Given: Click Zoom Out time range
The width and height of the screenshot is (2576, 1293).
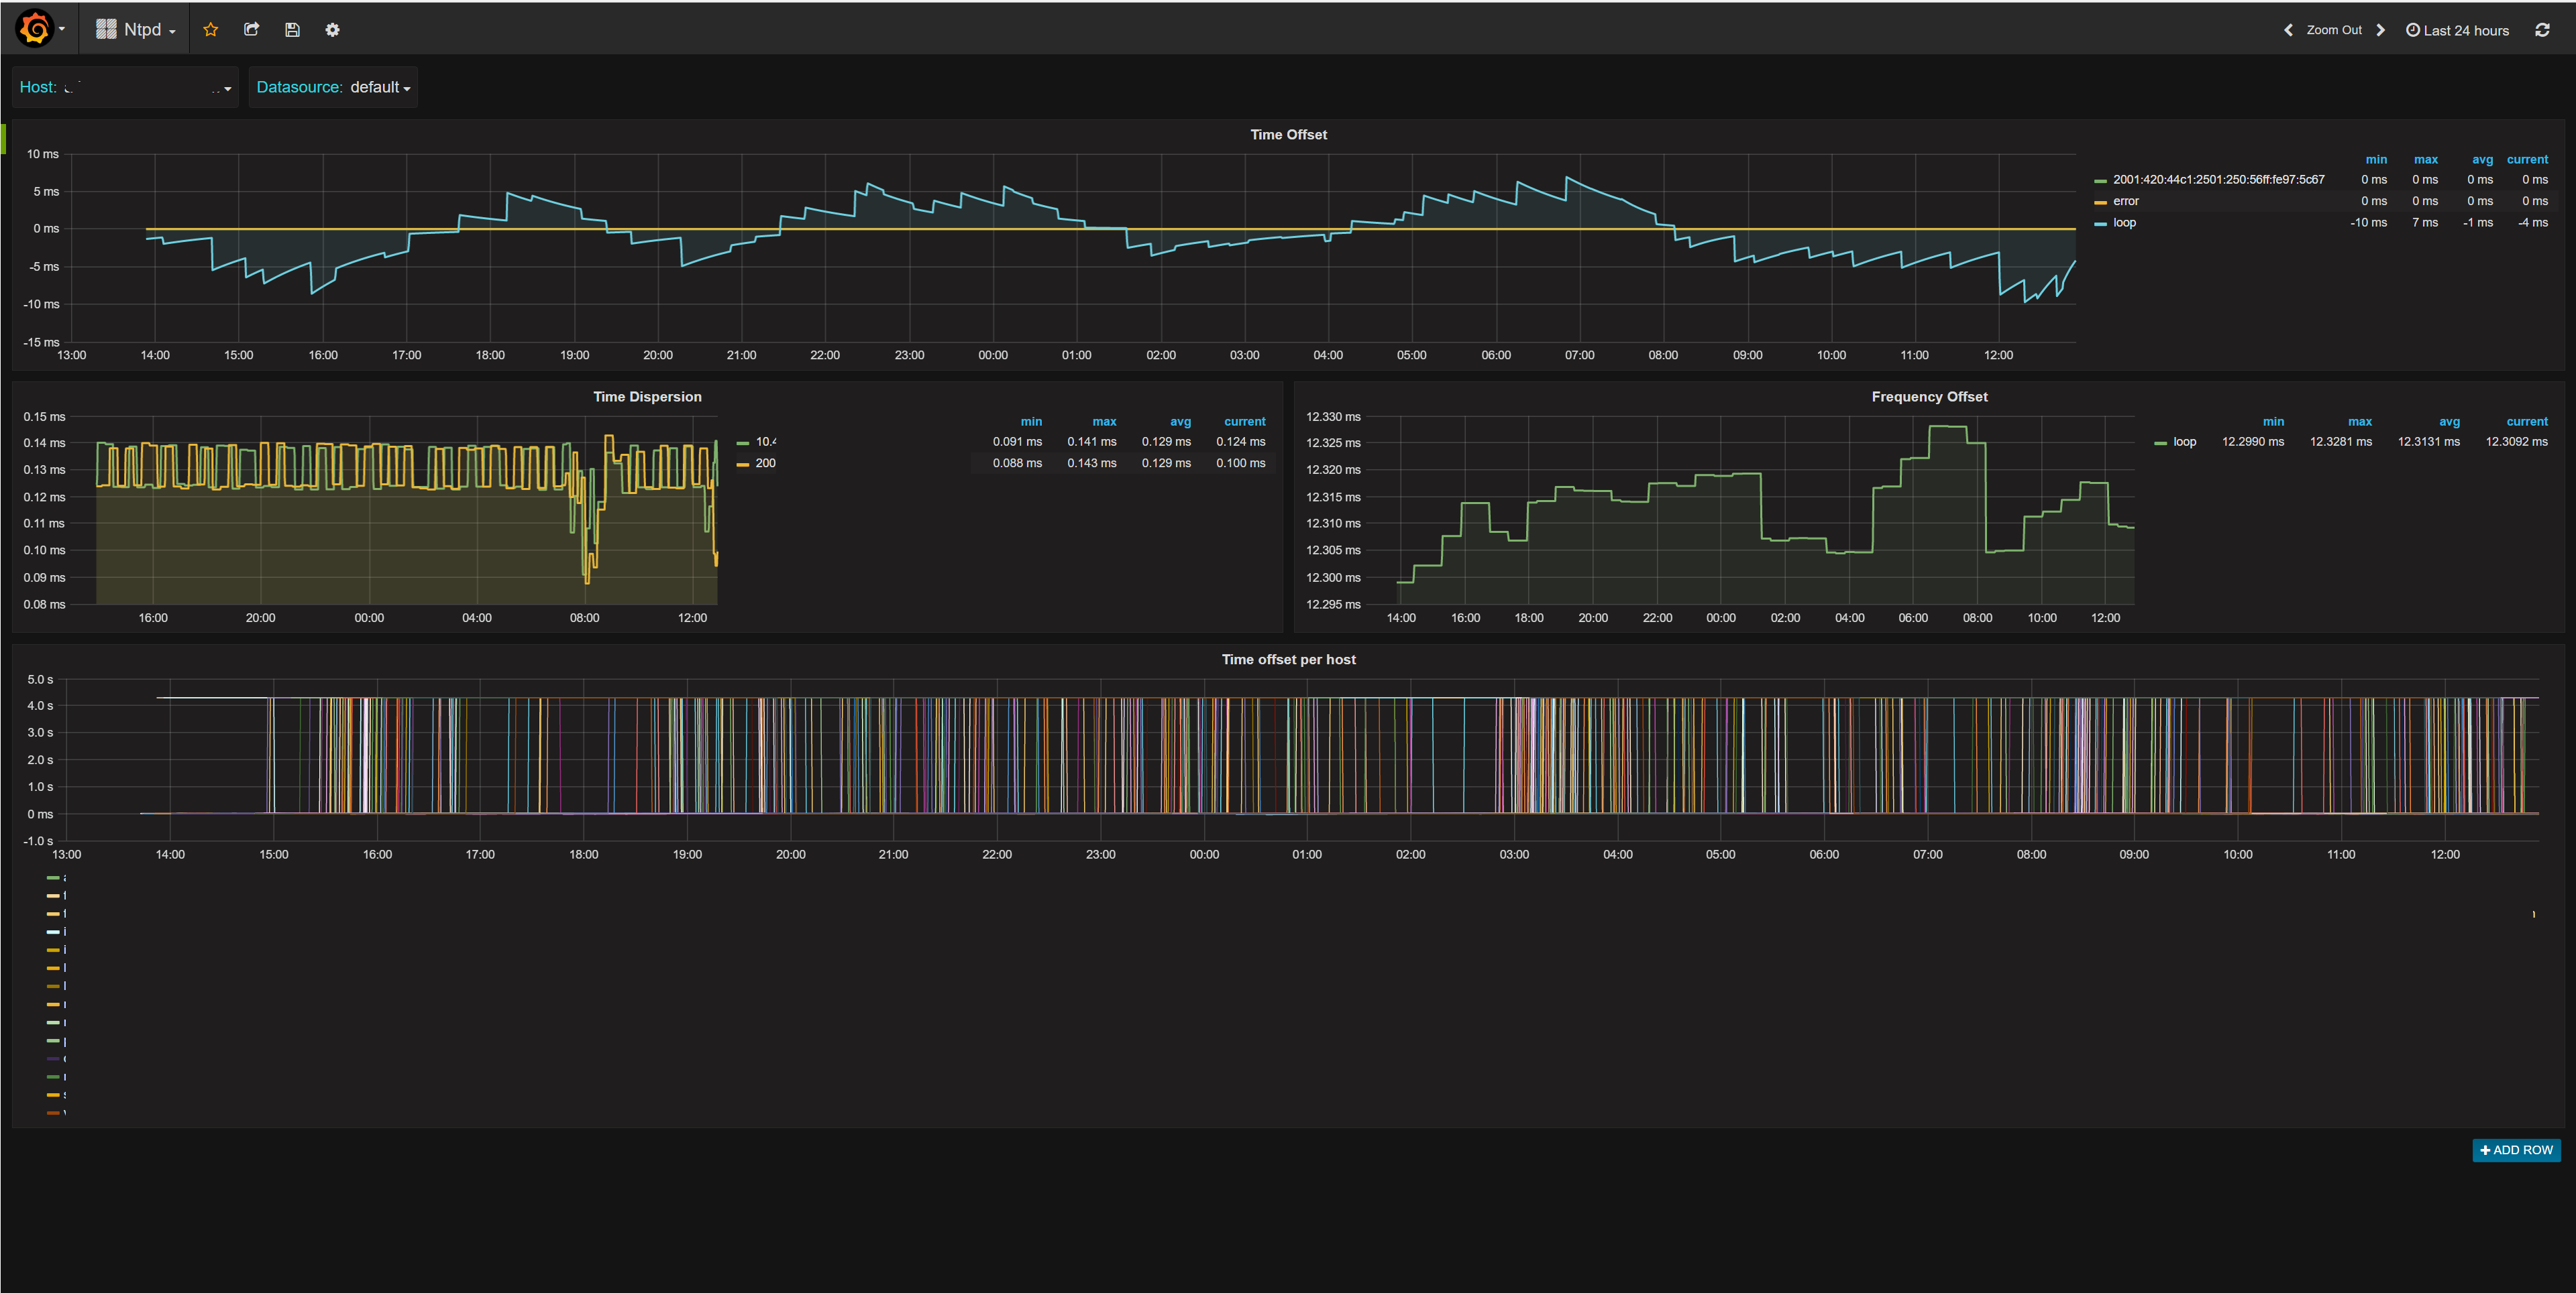Looking at the screenshot, I should tap(2334, 30).
